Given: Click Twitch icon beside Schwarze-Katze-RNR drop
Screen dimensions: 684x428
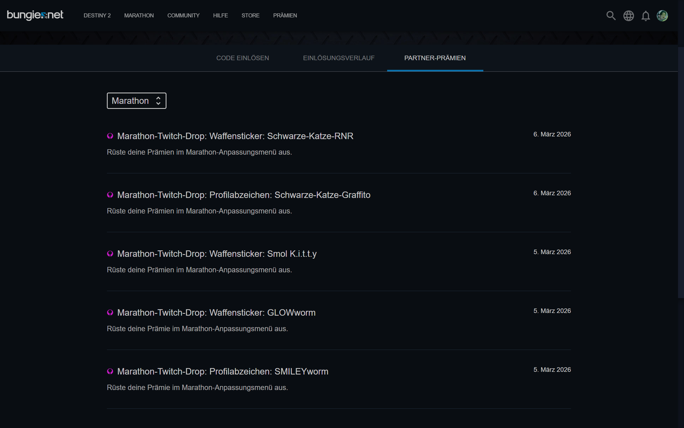Looking at the screenshot, I should point(110,136).
